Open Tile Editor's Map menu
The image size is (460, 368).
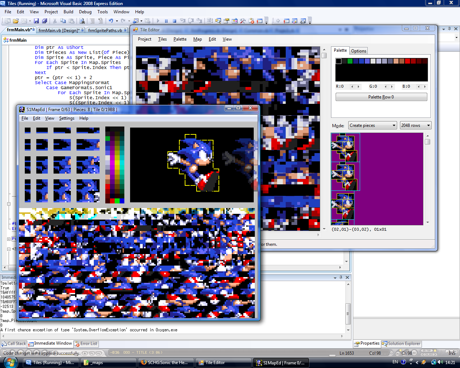click(x=198, y=39)
